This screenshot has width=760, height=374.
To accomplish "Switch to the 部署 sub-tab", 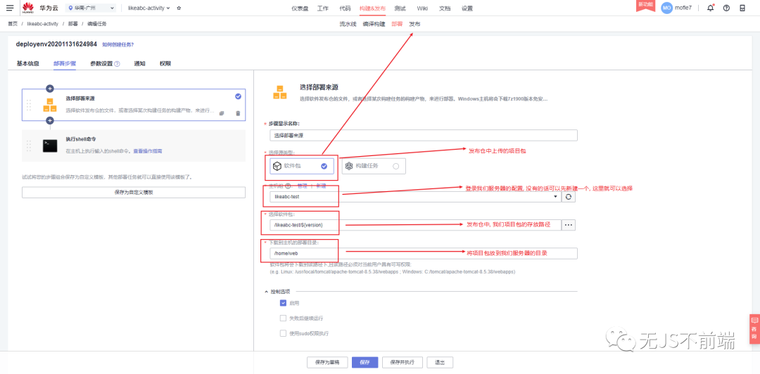I will pyautogui.click(x=397, y=24).
